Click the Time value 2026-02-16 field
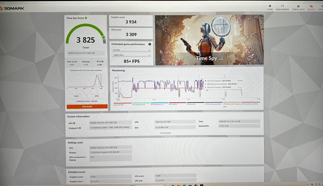 239,121
